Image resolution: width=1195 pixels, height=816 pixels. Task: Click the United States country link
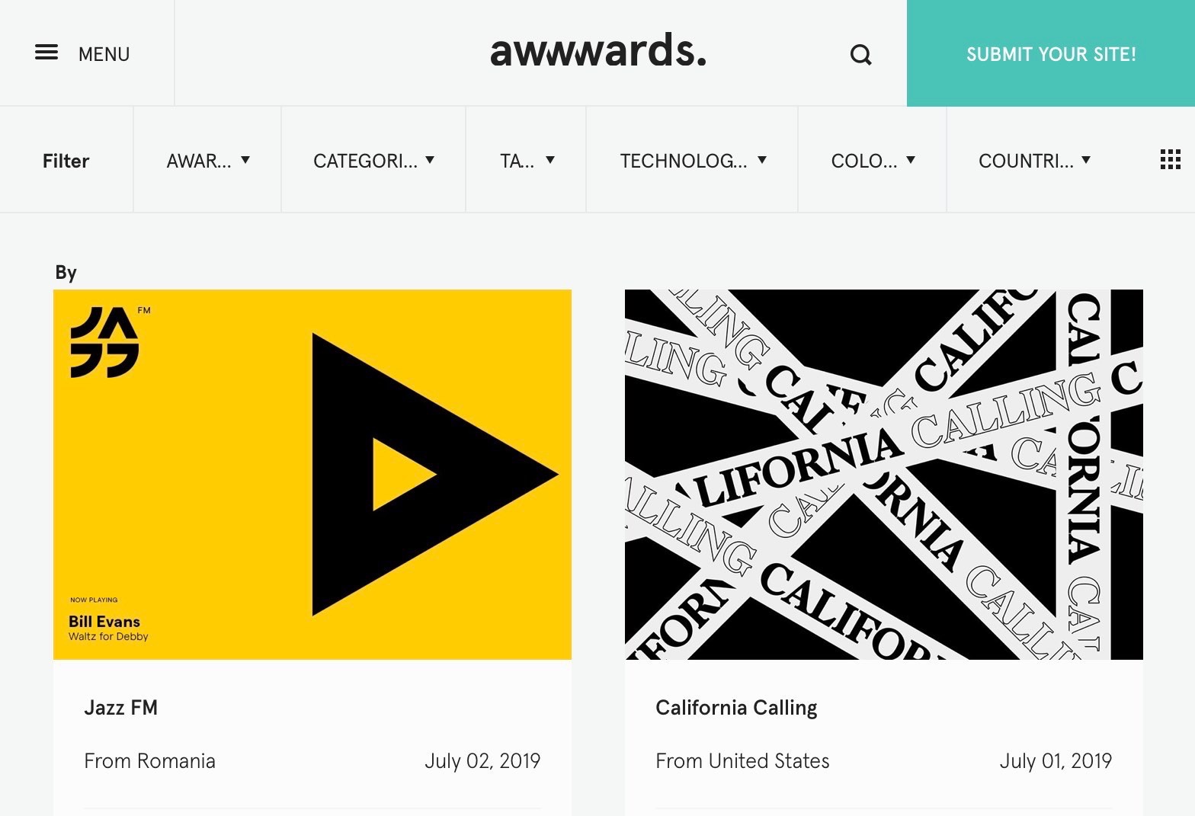coord(769,761)
